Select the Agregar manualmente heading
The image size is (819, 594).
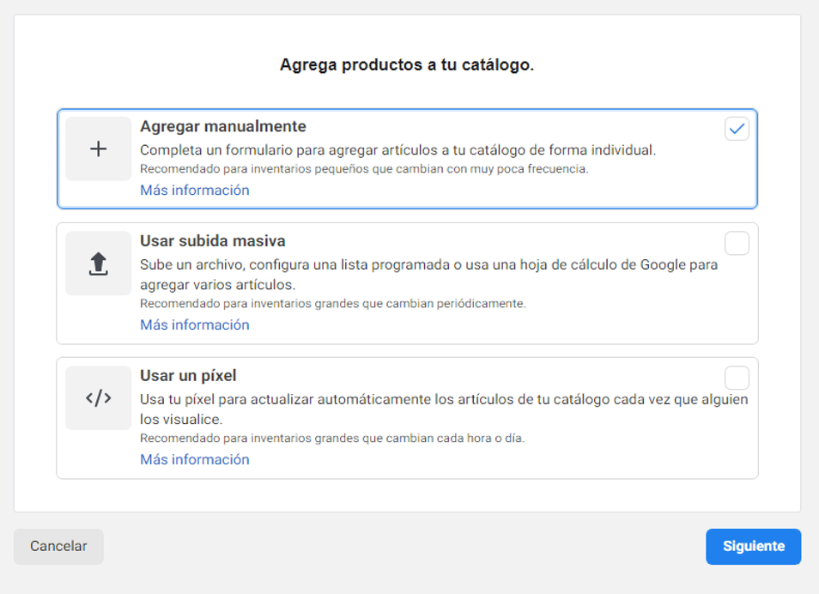(223, 126)
